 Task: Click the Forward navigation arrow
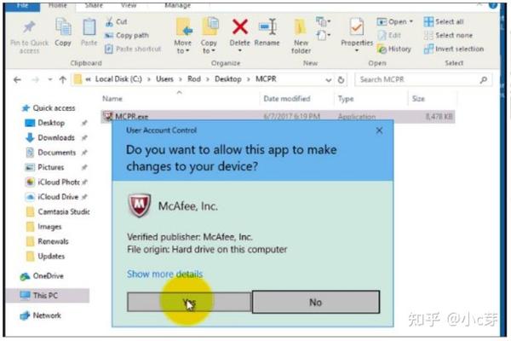(x=35, y=79)
